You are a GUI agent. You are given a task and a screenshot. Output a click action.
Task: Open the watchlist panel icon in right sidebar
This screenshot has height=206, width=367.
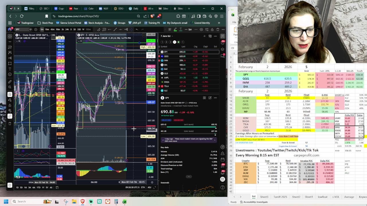(x=222, y=36)
